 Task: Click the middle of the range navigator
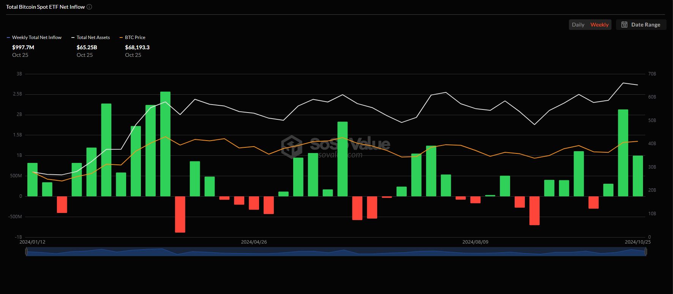click(x=336, y=252)
